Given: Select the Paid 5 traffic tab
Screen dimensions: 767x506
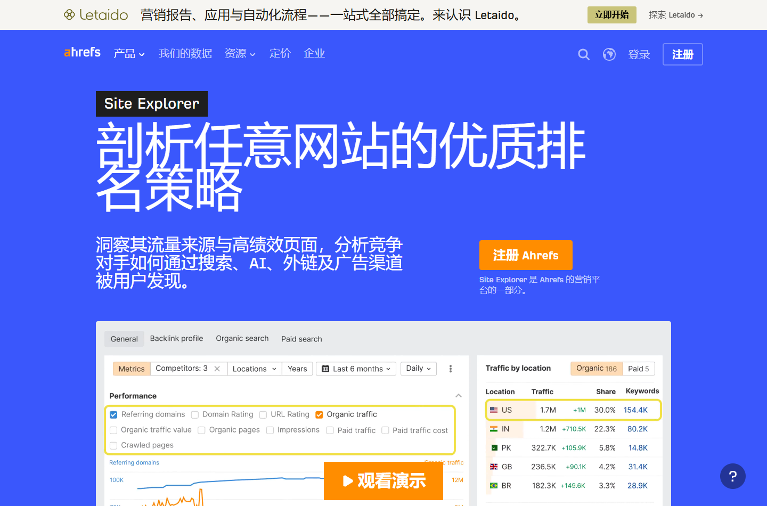Looking at the screenshot, I should pyautogui.click(x=639, y=369).
